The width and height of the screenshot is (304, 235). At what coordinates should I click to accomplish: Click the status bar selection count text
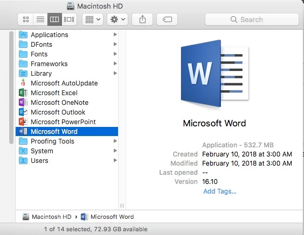95,229
